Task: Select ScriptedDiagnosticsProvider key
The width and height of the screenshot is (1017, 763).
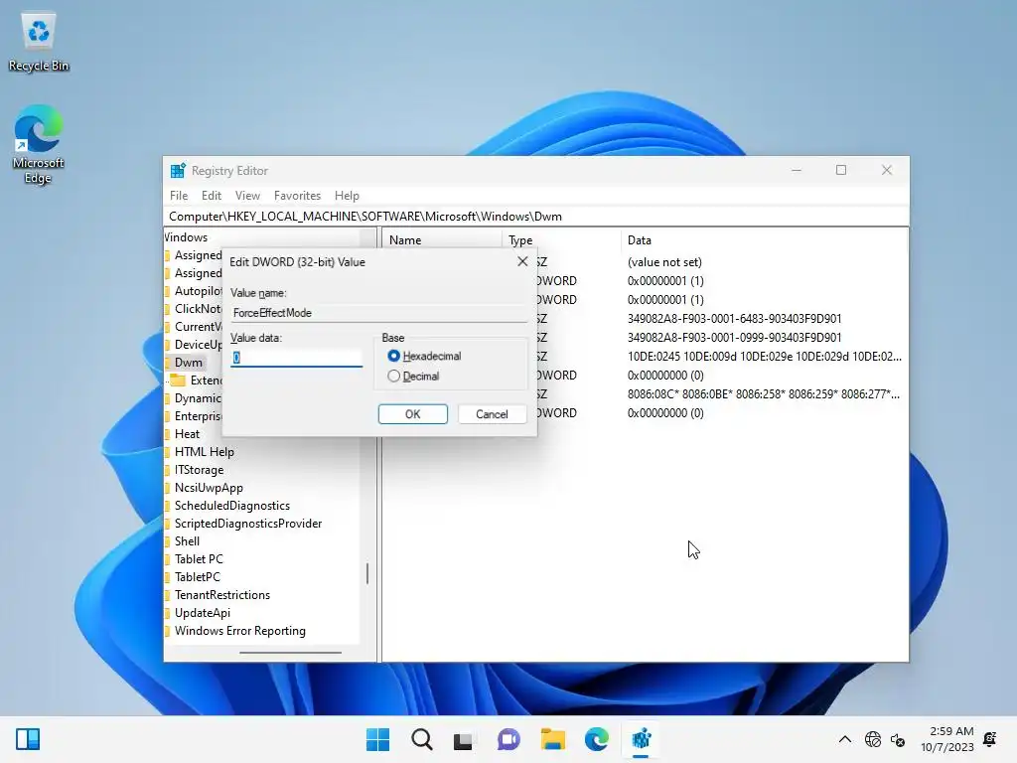Action: 247,524
